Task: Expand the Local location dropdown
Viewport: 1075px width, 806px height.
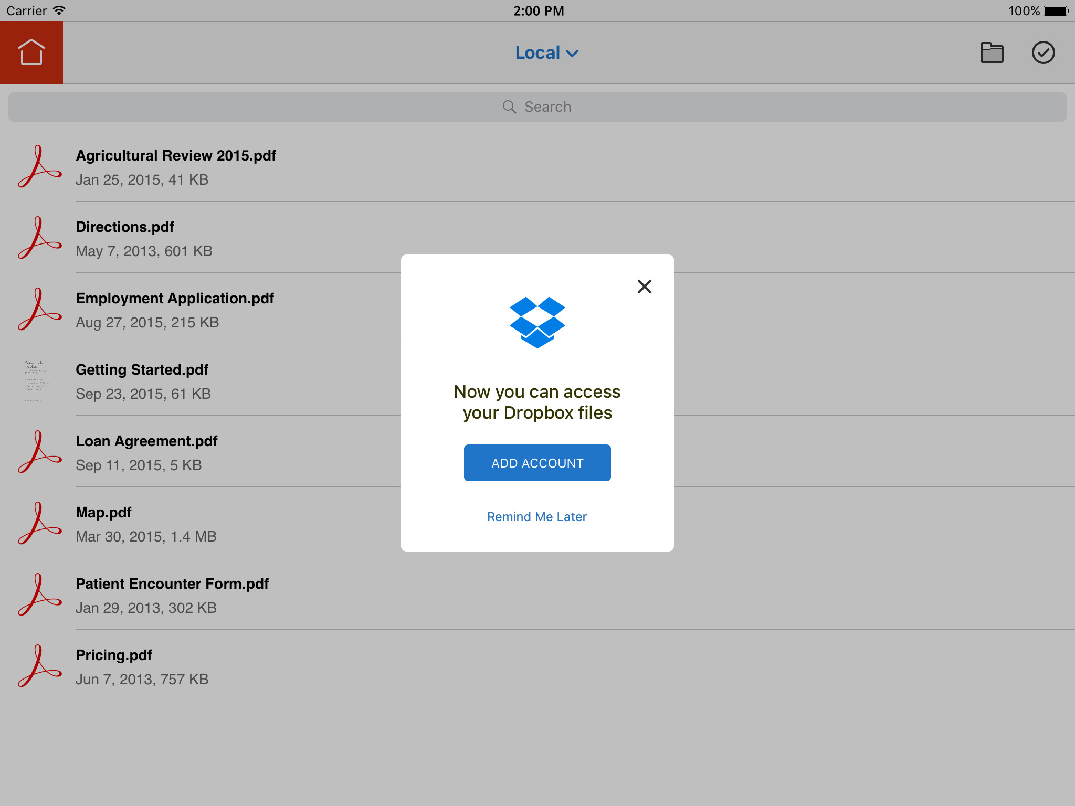Action: click(x=546, y=53)
